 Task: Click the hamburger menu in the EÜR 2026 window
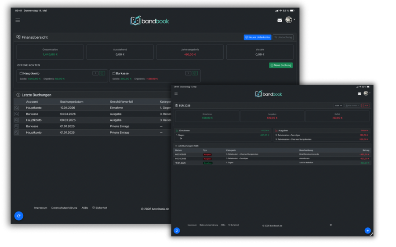tap(176, 94)
